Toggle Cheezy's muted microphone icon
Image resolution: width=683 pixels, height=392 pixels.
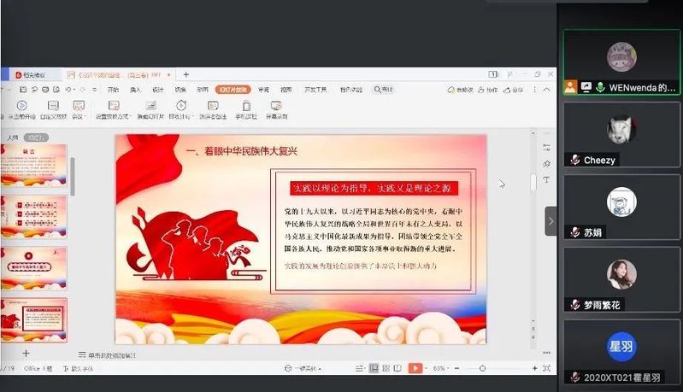pos(576,160)
